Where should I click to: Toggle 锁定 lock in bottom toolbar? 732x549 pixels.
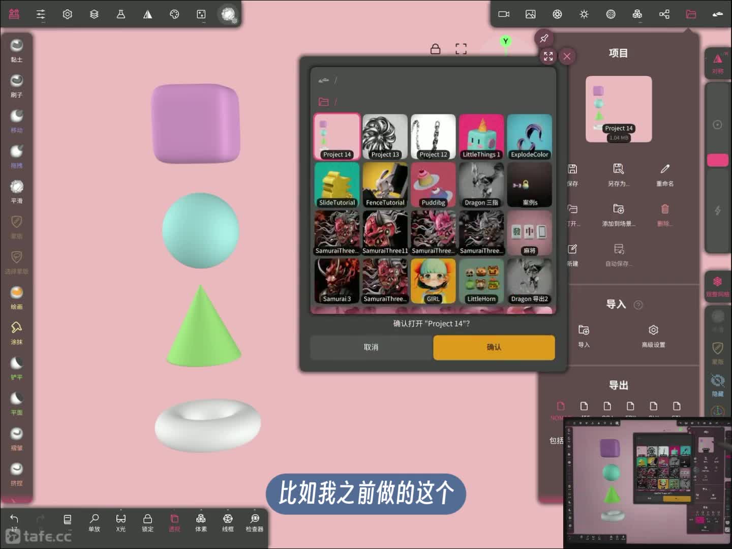click(x=147, y=522)
